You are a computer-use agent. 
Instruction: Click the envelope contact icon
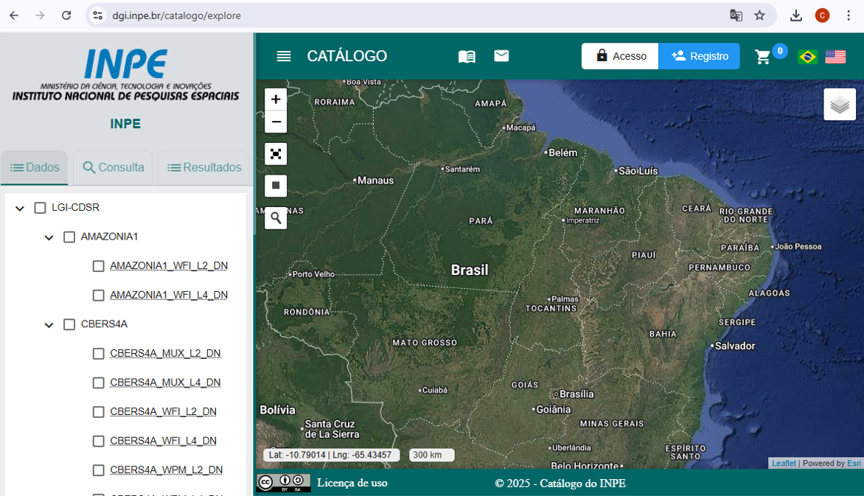[x=501, y=56]
